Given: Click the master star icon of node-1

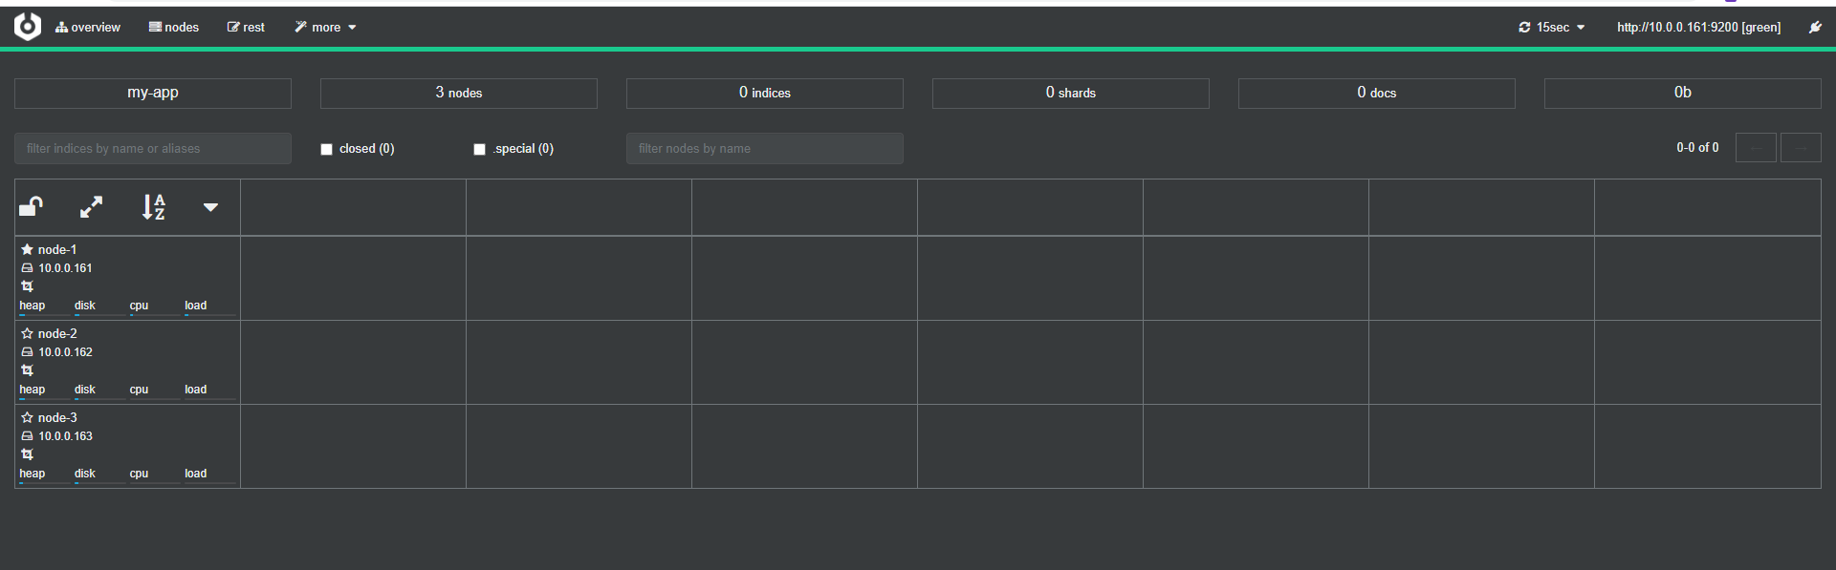Looking at the screenshot, I should coord(27,249).
